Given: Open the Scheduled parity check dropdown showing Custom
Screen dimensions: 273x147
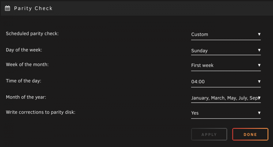Looking at the screenshot, I should tap(226, 35).
